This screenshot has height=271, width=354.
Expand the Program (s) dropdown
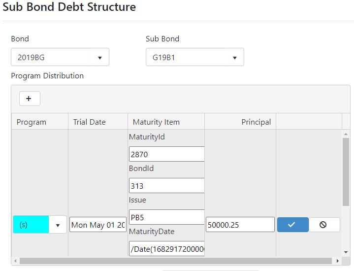[x=58, y=225]
